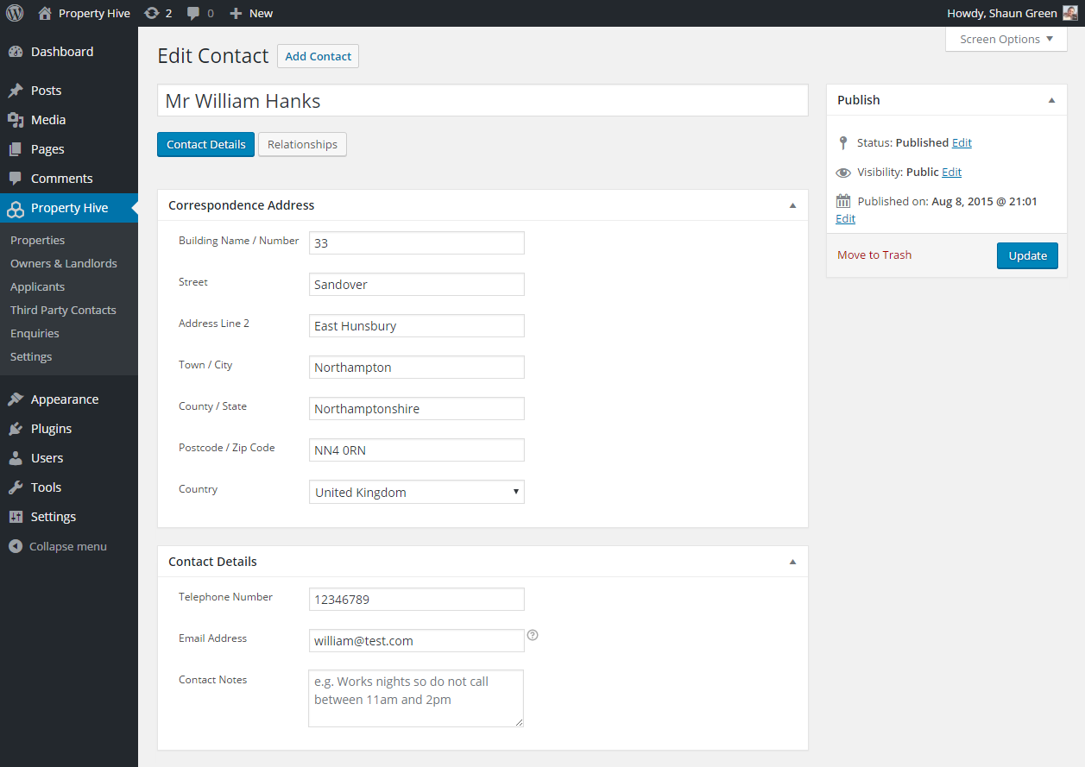Click the home icon beside Property Hive
This screenshot has height=767, width=1085.
pyautogui.click(x=45, y=13)
